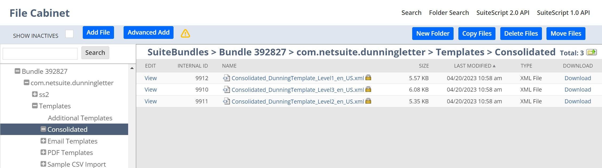The height and width of the screenshot is (168, 602).
Task: Open Folder Search from the top navigation
Action: 449,13
